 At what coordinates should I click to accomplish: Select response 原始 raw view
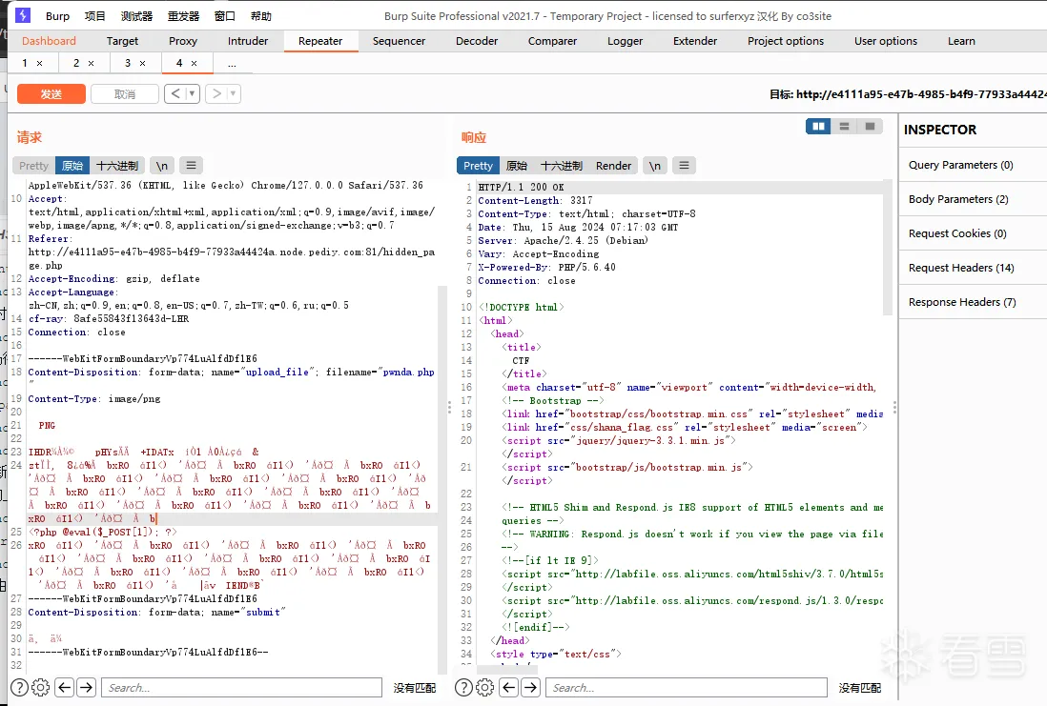coord(516,166)
